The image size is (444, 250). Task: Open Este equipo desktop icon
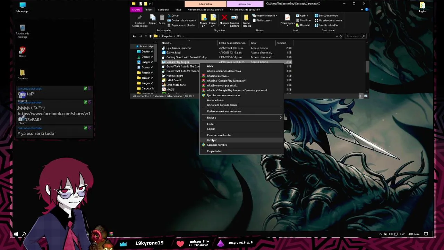pos(23,7)
